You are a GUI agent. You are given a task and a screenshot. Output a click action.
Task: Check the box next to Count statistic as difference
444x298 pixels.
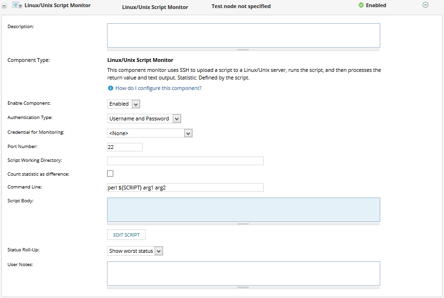click(x=110, y=173)
